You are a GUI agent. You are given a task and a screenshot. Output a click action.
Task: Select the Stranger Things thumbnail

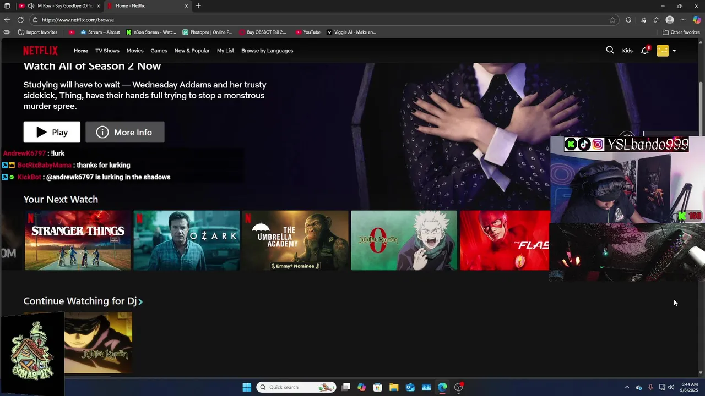tap(78, 240)
